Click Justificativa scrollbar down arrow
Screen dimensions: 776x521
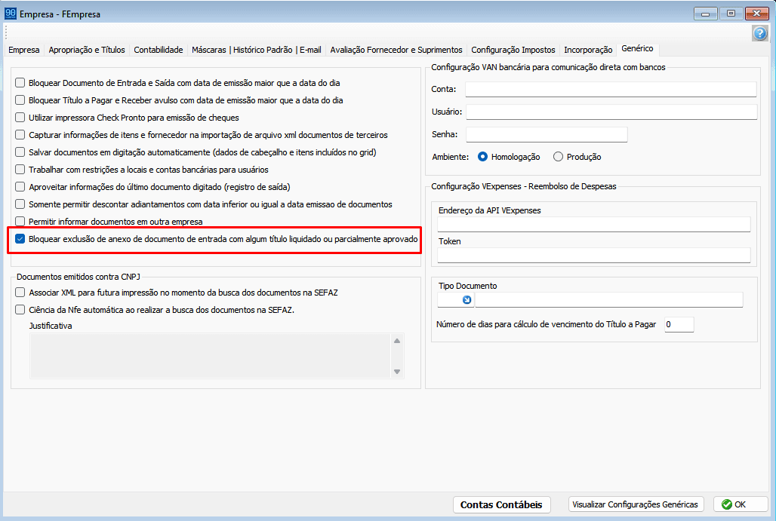397,372
